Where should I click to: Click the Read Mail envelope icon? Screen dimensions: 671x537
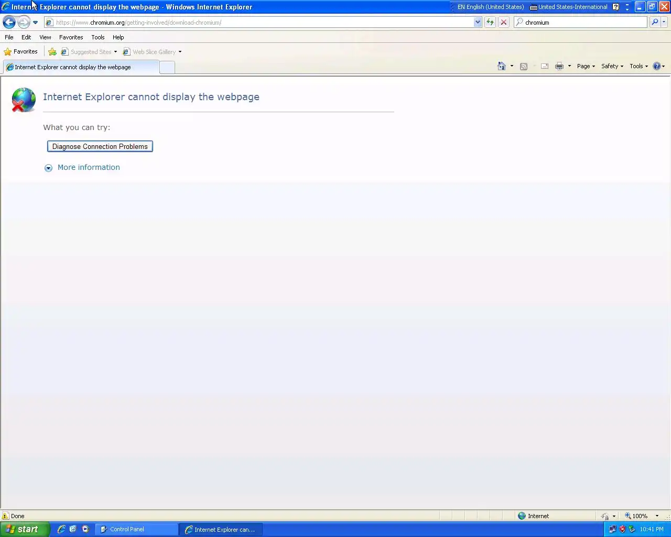(x=545, y=66)
